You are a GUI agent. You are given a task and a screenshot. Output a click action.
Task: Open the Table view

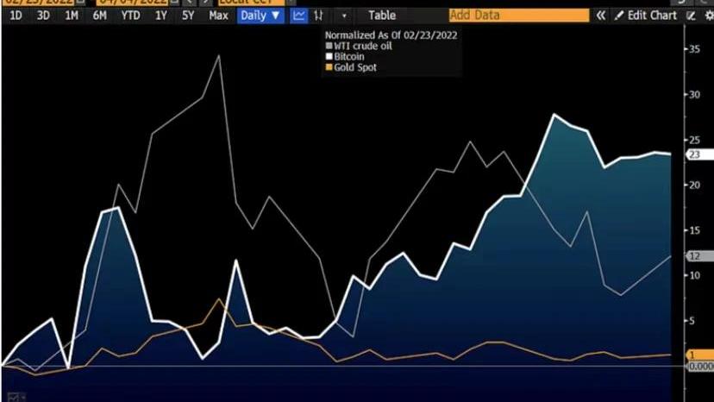(x=382, y=16)
